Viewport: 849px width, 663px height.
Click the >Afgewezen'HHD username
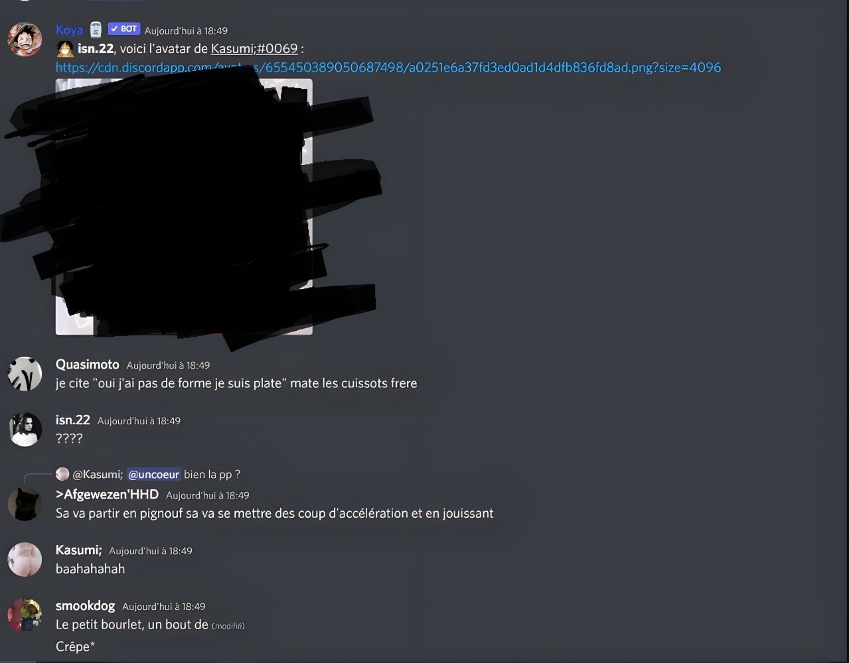pyautogui.click(x=107, y=495)
